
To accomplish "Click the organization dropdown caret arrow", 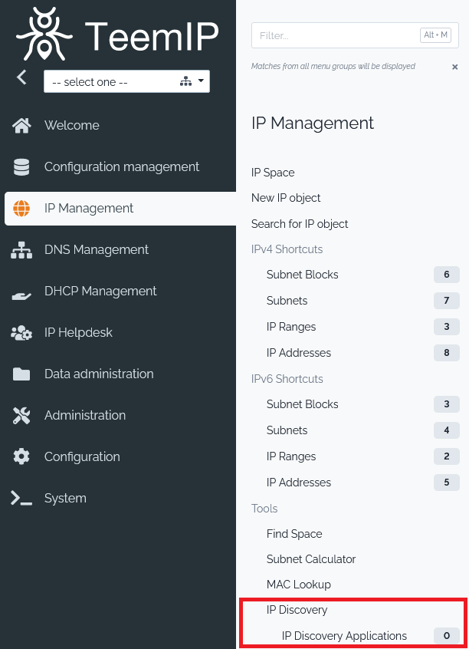I will coord(201,81).
